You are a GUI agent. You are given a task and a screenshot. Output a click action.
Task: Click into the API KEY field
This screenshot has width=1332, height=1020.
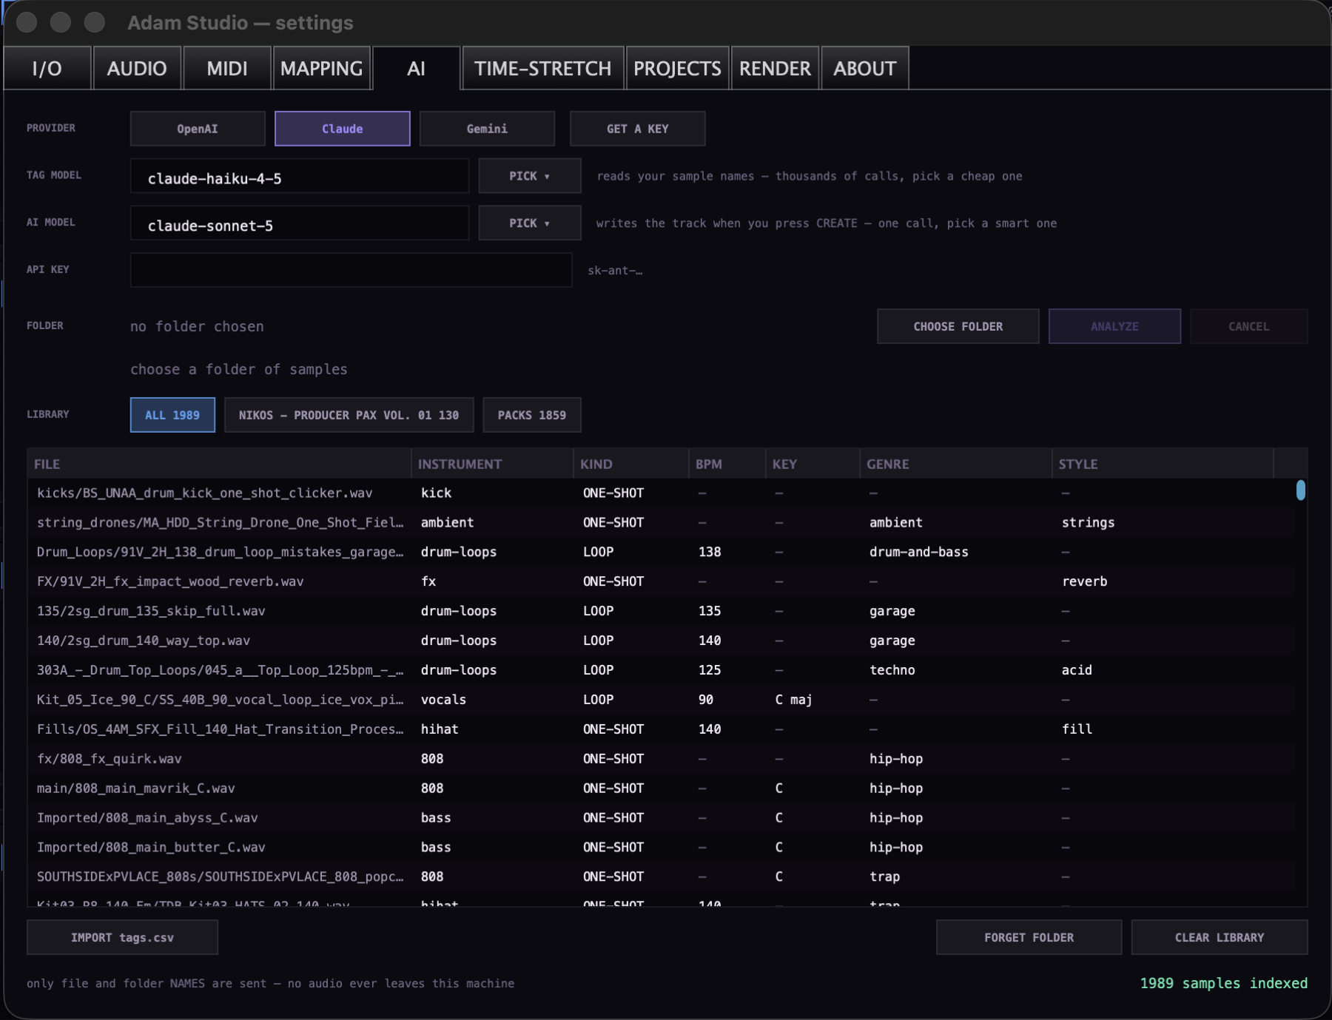coord(351,270)
